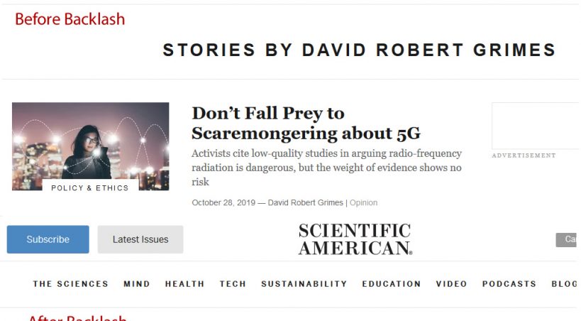Image resolution: width=581 pixels, height=321 pixels.
Task: Click the Policy & Ethics category label
Action: (90, 188)
